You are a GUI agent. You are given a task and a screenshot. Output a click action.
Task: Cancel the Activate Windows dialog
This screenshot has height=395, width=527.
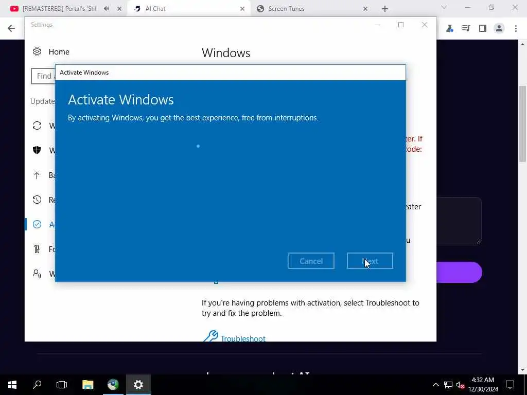(x=311, y=261)
